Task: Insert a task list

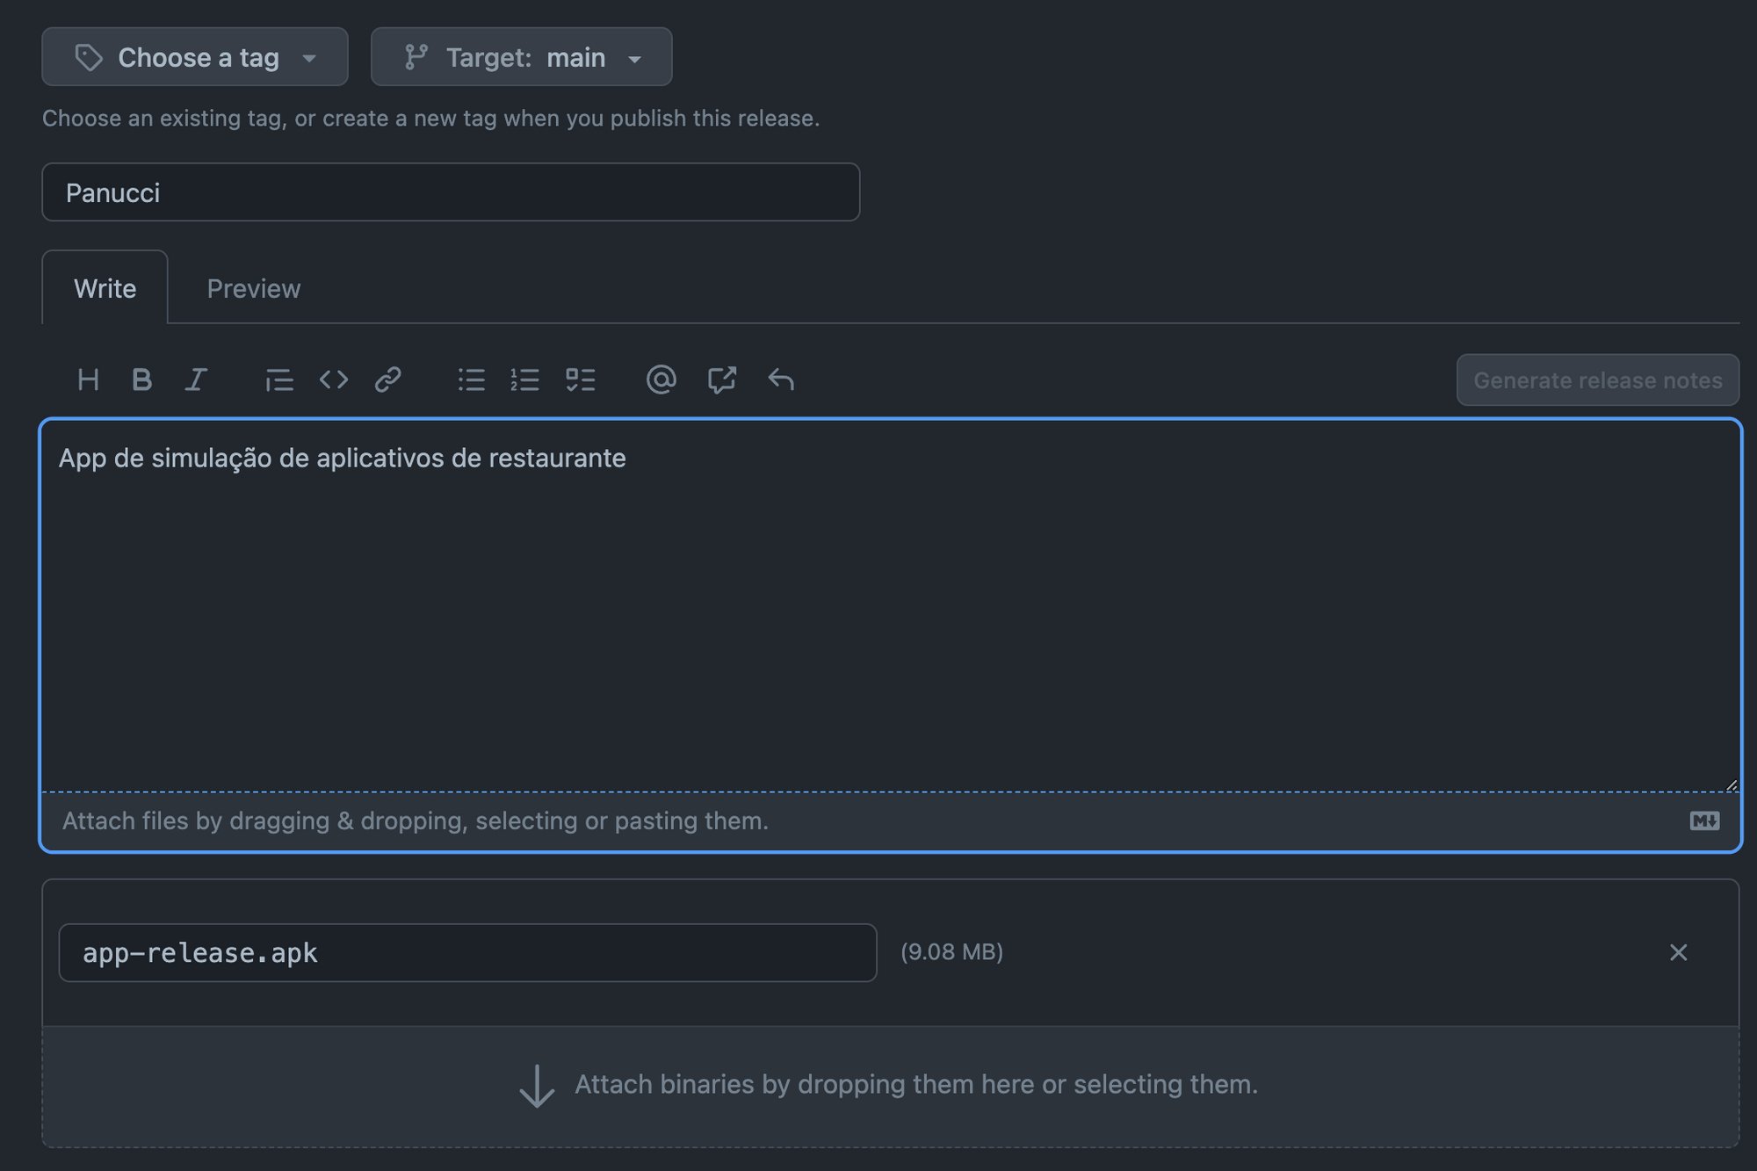Action: 580,379
